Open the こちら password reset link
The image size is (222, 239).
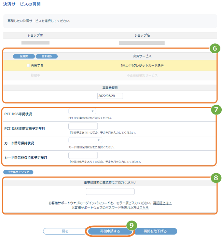tap(144, 208)
